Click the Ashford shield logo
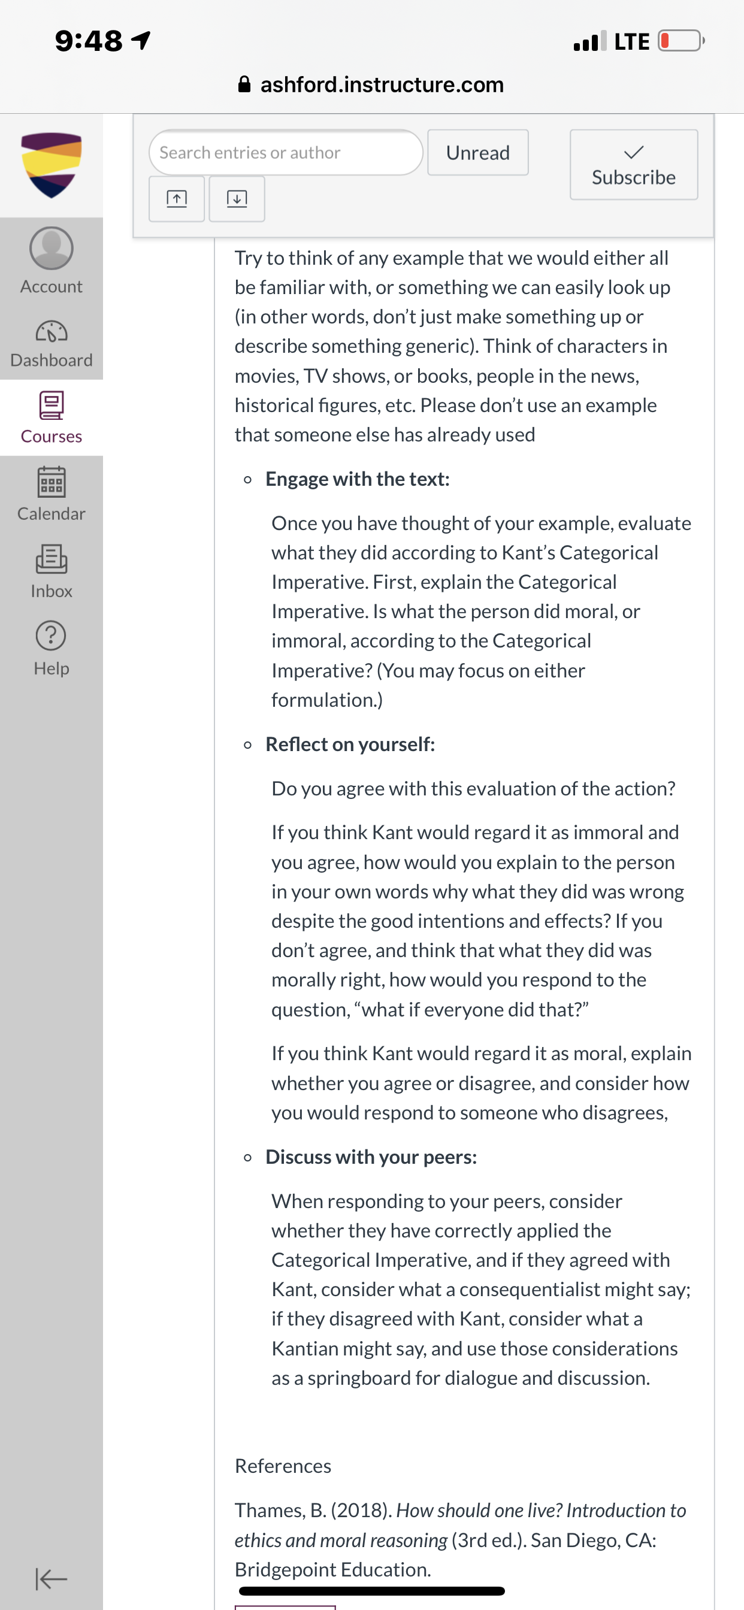Image resolution: width=744 pixels, height=1610 pixels. [52, 165]
